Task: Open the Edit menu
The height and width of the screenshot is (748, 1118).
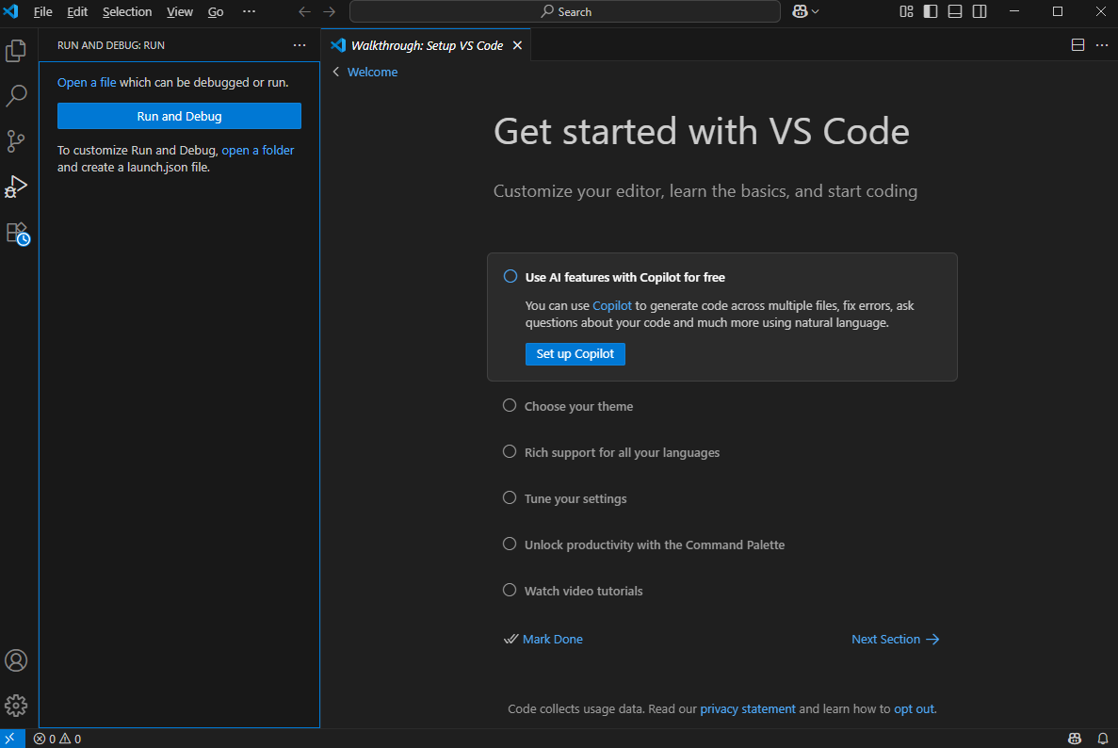Action: [77, 11]
